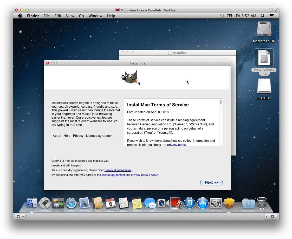Open iTunes music note in dock
292x239 pixels.
pyautogui.click(x=189, y=203)
